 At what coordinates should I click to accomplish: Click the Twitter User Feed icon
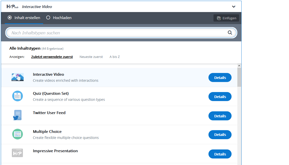coord(18,115)
